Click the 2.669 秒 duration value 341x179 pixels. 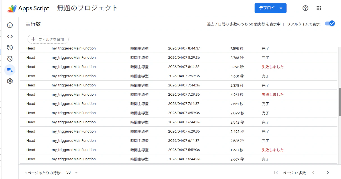[237, 159]
